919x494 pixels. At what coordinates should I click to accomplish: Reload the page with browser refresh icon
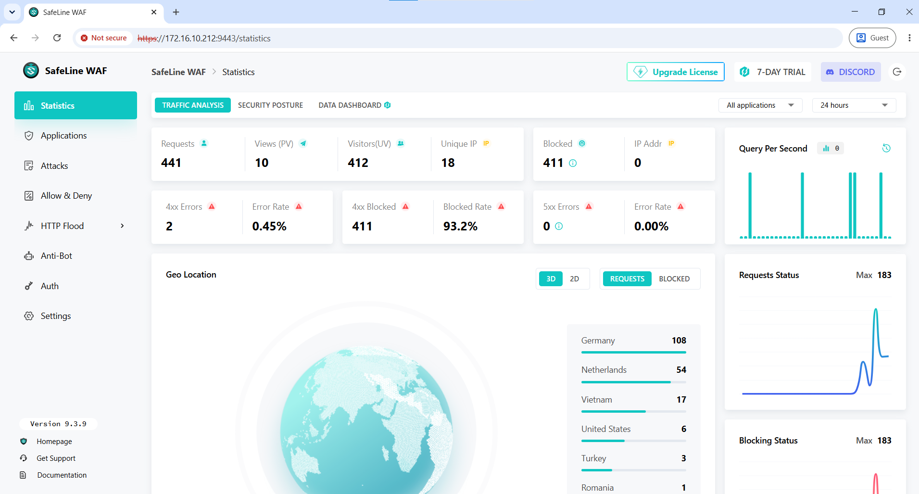coord(57,38)
